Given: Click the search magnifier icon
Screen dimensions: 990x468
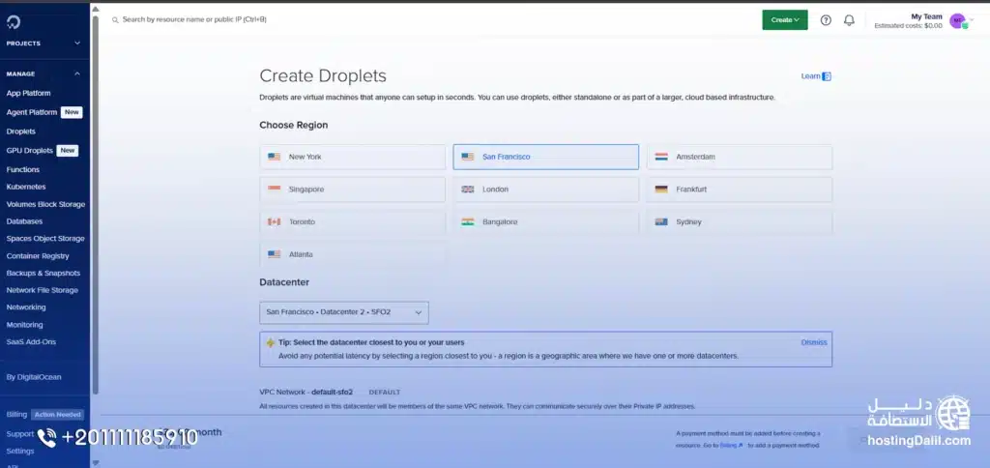Looking at the screenshot, I should click(x=114, y=19).
